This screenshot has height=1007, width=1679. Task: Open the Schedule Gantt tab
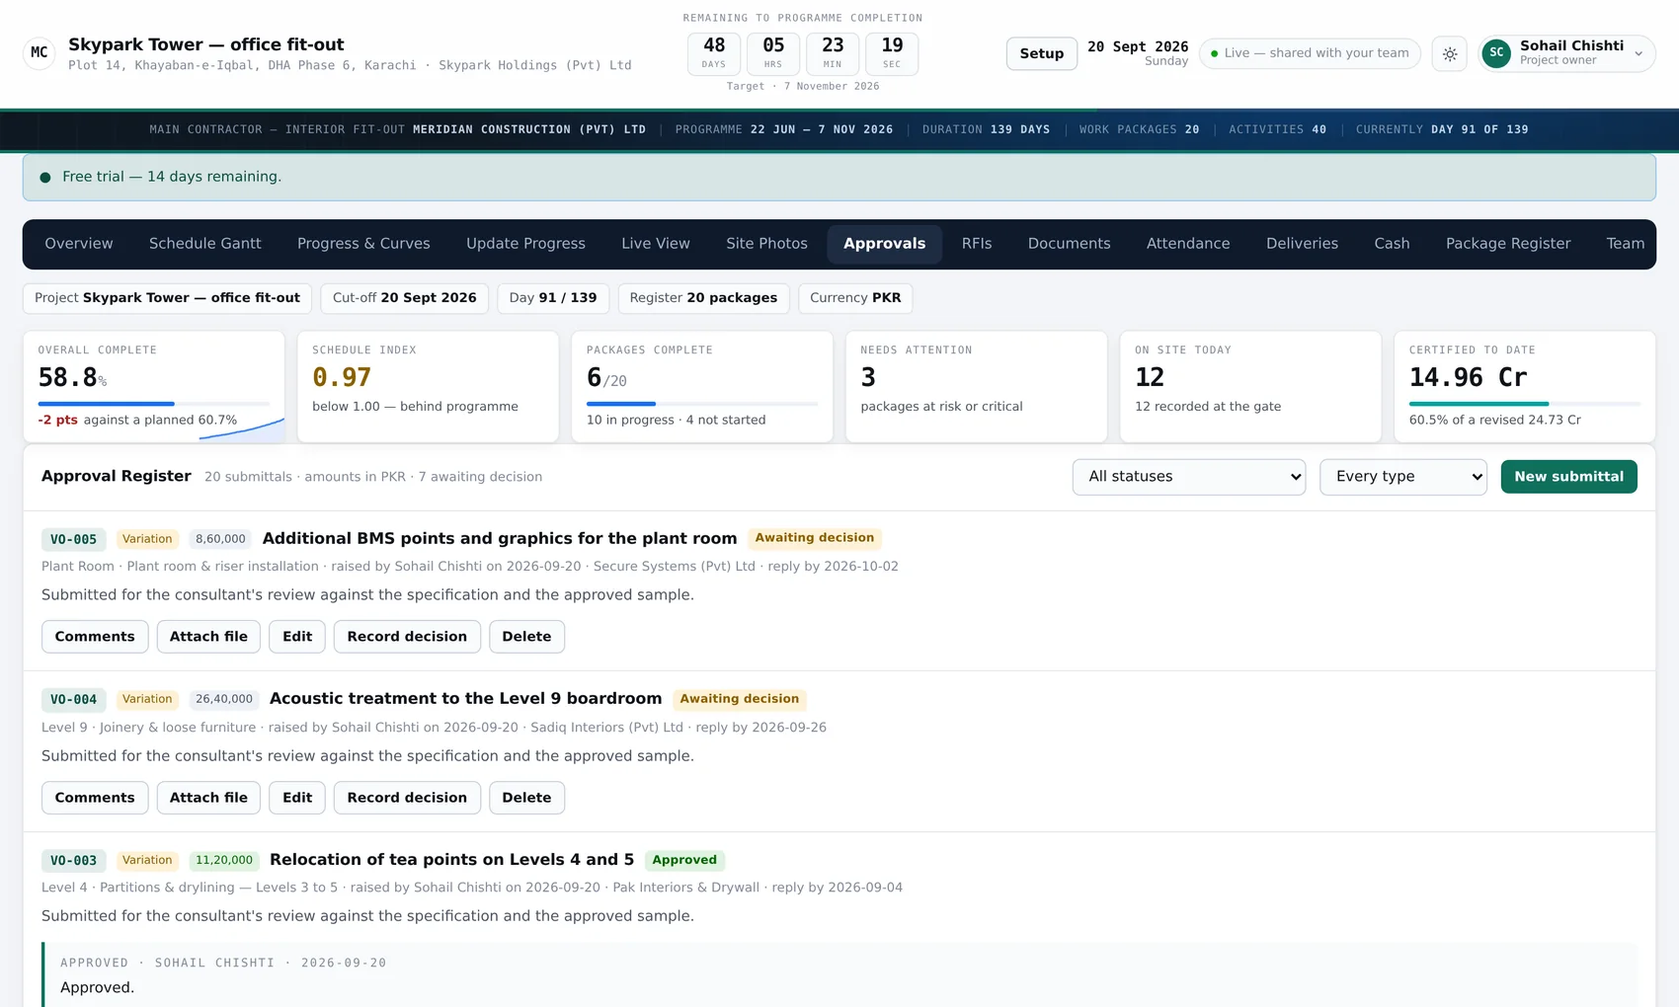[x=205, y=244]
